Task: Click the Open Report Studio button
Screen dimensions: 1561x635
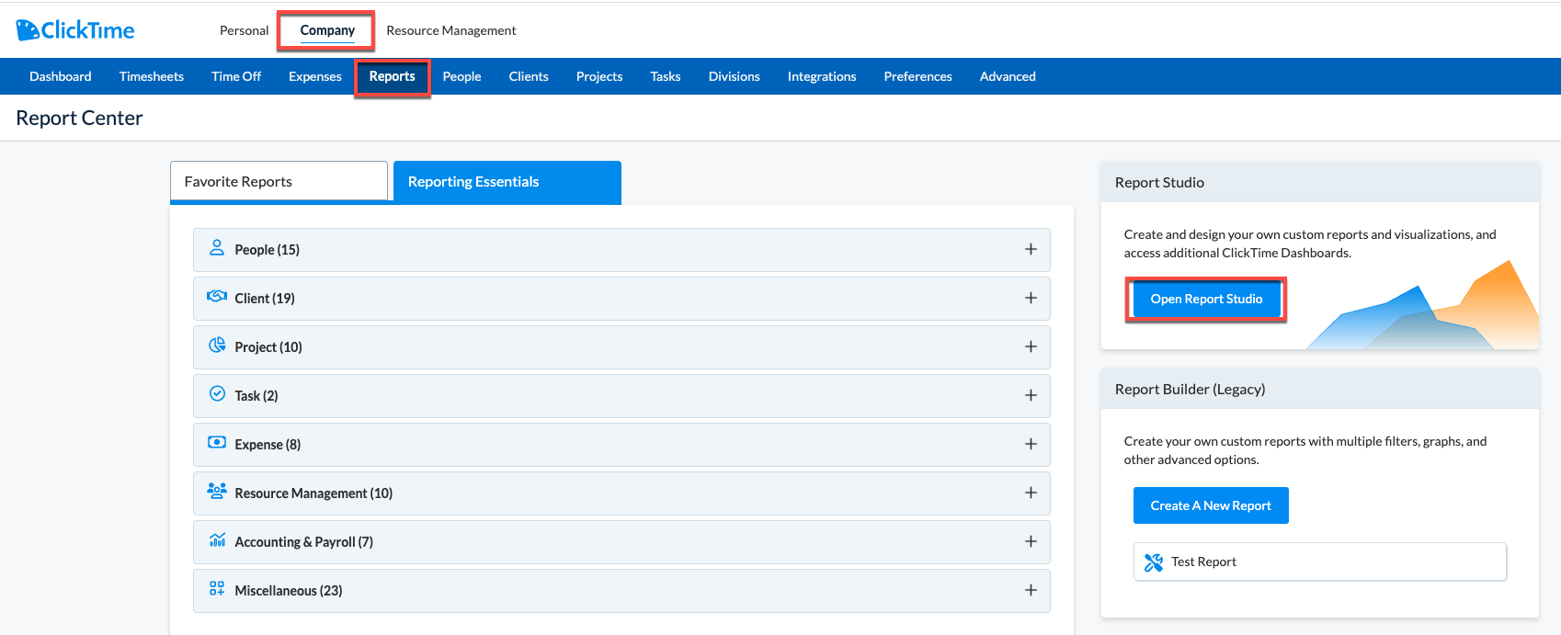Action: tap(1206, 299)
